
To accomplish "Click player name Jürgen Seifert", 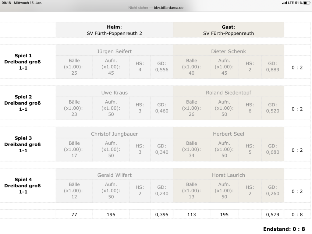I will pos(114,51).
